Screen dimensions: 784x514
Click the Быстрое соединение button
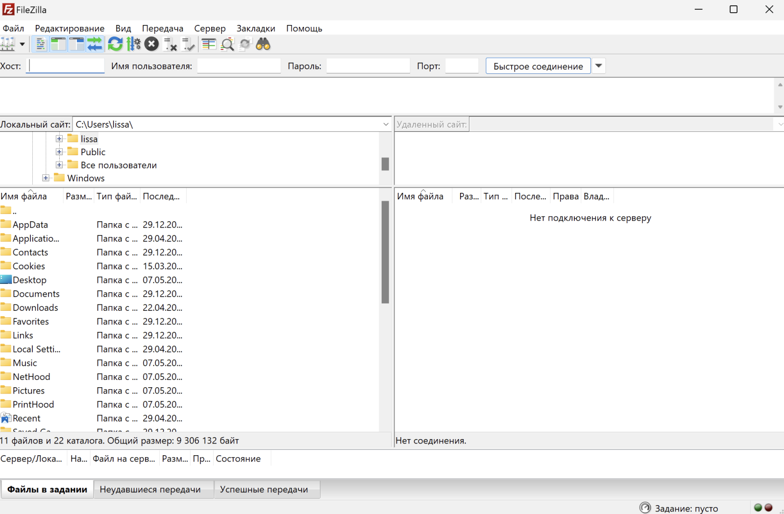(538, 66)
